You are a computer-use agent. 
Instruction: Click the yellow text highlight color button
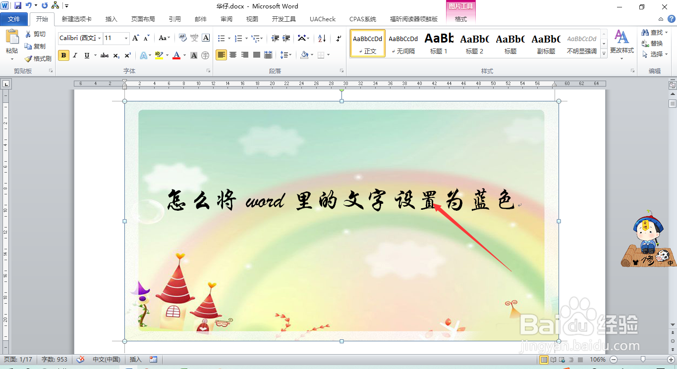tap(159, 55)
